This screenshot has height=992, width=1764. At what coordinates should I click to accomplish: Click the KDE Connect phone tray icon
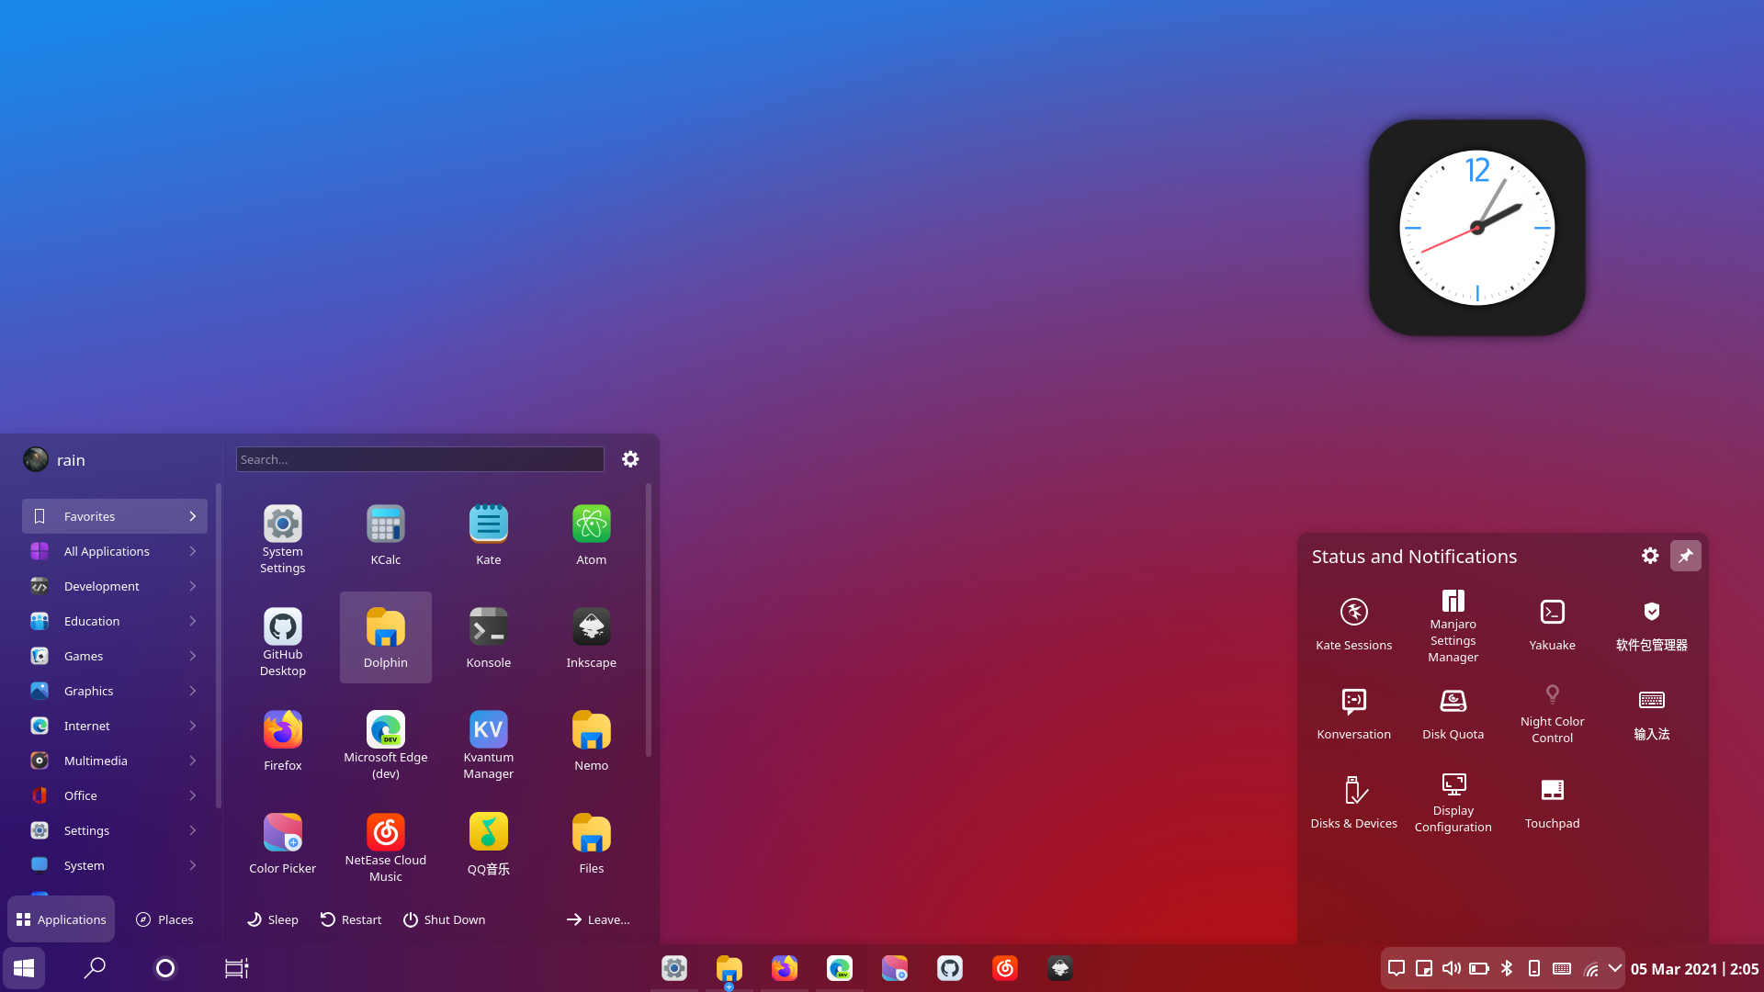pos(1534,968)
